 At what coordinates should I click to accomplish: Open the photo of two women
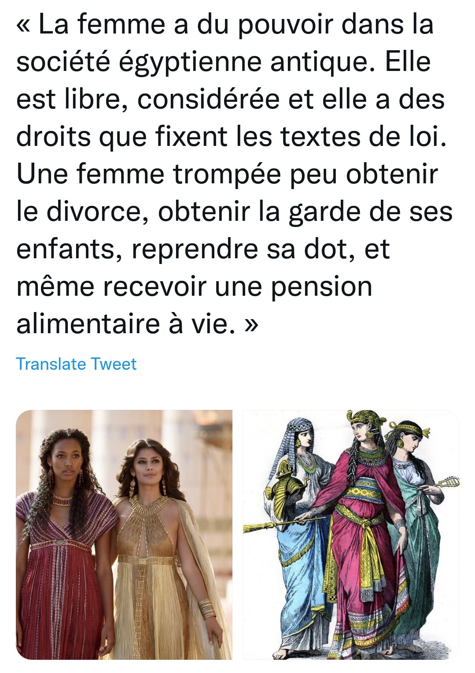point(124,535)
